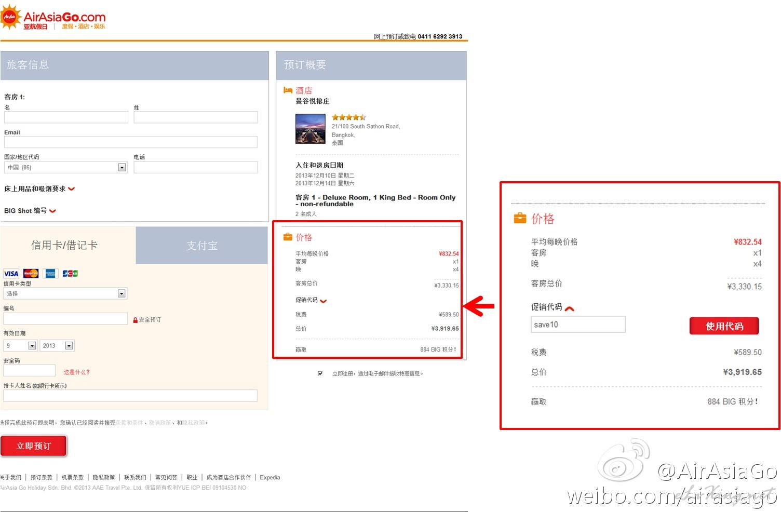
Task: Switch to the 支付宝 payment tab
Action: tap(202, 245)
